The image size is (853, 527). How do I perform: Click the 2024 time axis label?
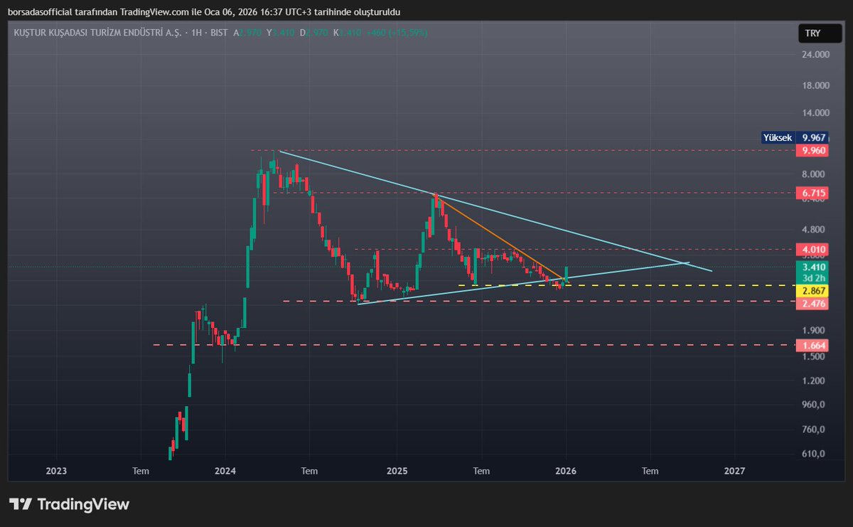(x=225, y=471)
